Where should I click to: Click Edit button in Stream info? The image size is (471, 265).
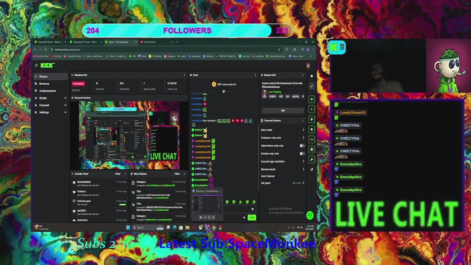tap(283, 110)
